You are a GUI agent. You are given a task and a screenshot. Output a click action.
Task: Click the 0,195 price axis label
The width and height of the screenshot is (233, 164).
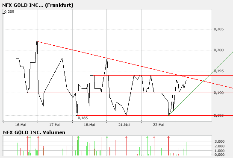(218, 71)
